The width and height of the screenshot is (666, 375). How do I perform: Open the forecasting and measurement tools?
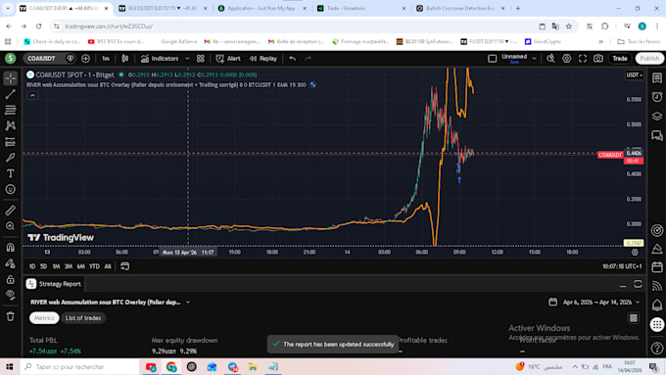(x=10, y=142)
